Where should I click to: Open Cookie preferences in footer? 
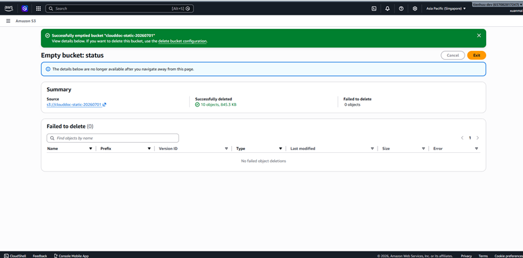point(509,256)
